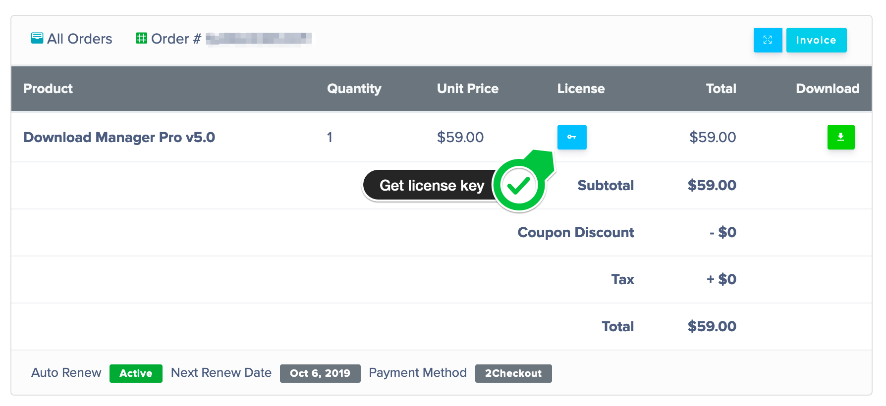The height and width of the screenshot is (406, 886).
Task: Open the Invoice button
Action: [x=816, y=40]
